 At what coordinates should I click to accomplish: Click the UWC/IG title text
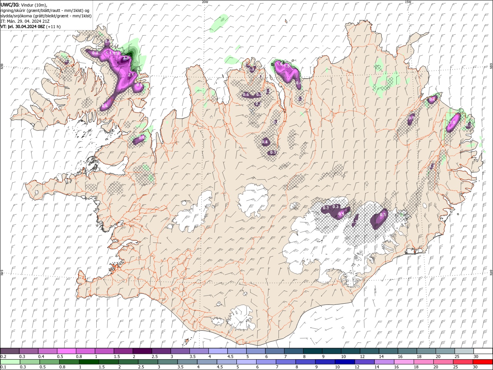click(x=9, y=5)
